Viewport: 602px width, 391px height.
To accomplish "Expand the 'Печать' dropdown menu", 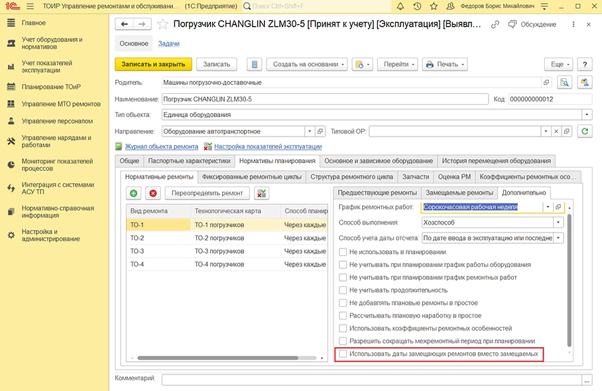I will coord(445,64).
